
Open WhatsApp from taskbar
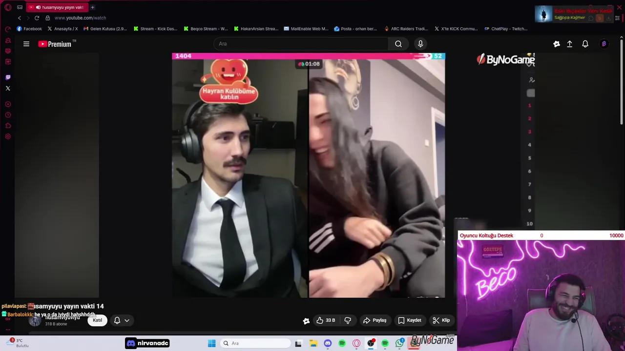click(x=400, y=343)
